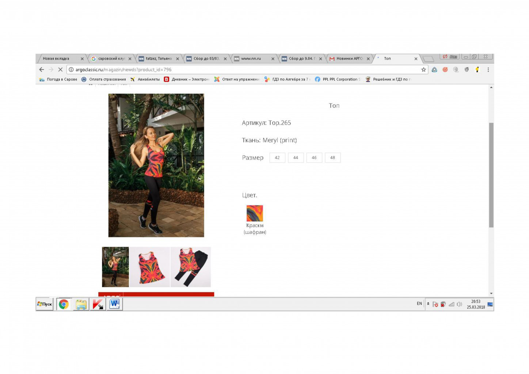Viewport: 529px width, 374px height.
Task: Open the PPL PPL Corporation bookmark
Action: click(x=338, y=79)
